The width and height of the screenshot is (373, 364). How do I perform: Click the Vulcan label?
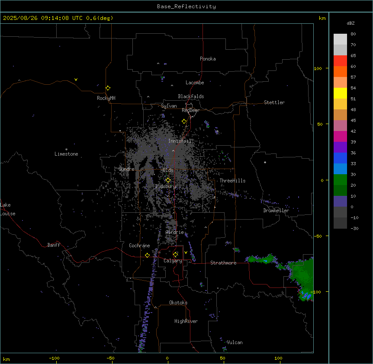click(235, 342)
